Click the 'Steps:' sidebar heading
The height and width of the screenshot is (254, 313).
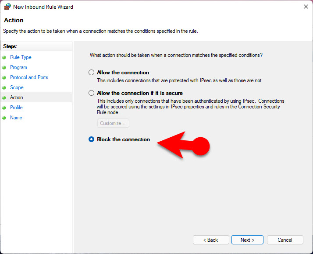click(10, 46)
